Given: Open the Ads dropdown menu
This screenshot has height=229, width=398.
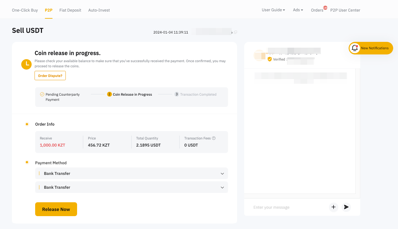Looking at the screenshot, I should (298, 10).
